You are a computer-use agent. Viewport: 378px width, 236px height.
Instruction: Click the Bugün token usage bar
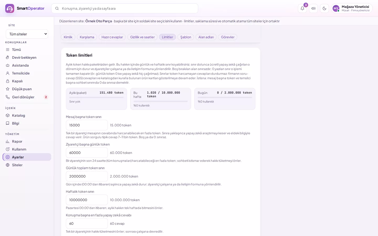[x=225, y=97]
